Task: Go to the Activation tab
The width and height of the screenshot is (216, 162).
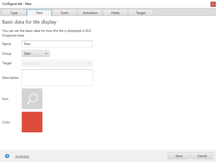Action: point(90,13)
